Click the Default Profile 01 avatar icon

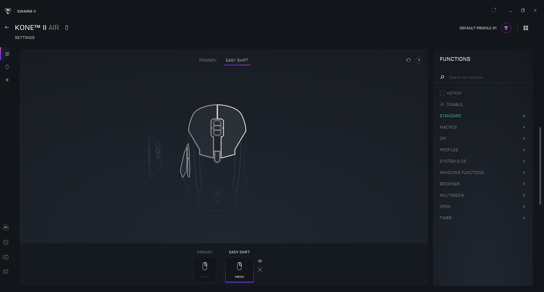tap(506, 28)
